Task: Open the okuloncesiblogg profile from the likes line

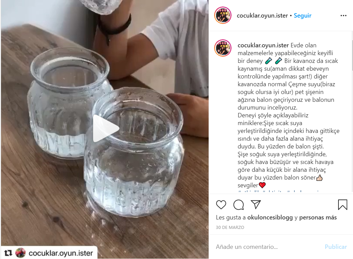Action: (x=270, y=217)
